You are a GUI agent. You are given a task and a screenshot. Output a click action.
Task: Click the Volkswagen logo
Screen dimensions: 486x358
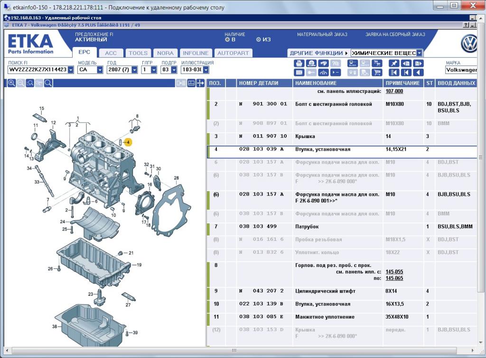469,44
